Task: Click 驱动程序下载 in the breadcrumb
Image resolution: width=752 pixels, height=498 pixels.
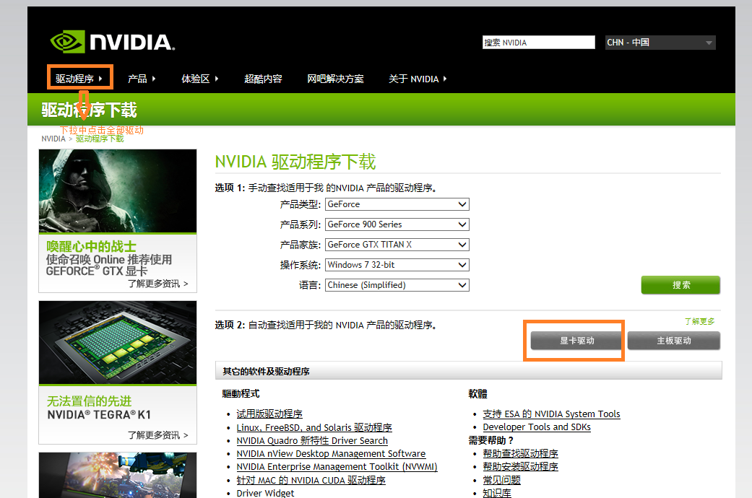Action: pos(100,139)
